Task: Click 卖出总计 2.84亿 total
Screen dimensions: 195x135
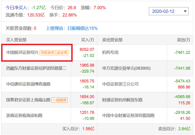Action: pos(174,129)
